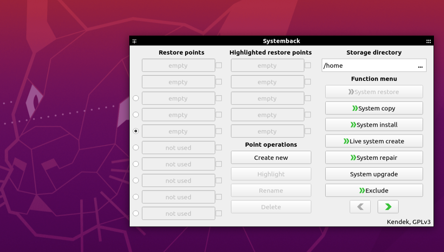Check the checkbox beside the first empty restore point
This screenshot has width=444, height=252.
(218, 65)
